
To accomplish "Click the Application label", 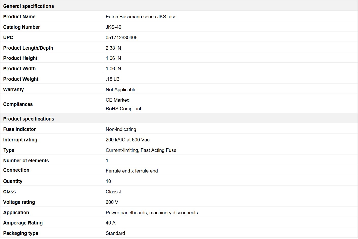I will pos(16,213).
